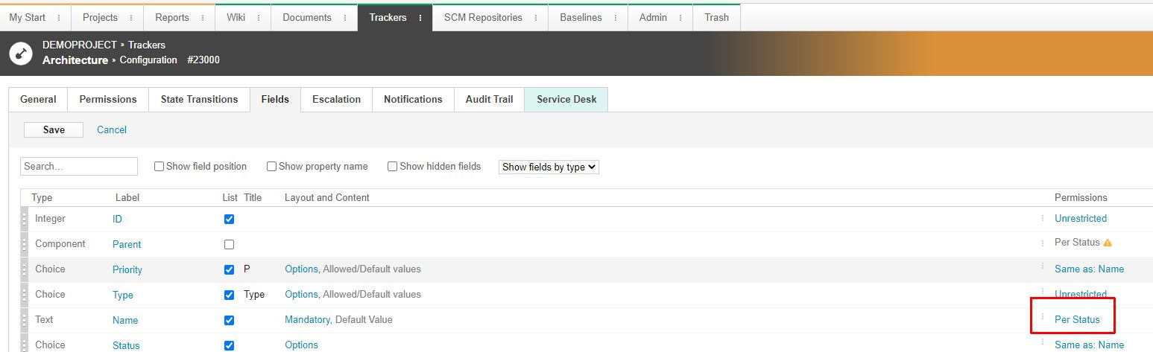Switch to the State Transitions tab
The image size is (1153, 352).
click(199, 100)
